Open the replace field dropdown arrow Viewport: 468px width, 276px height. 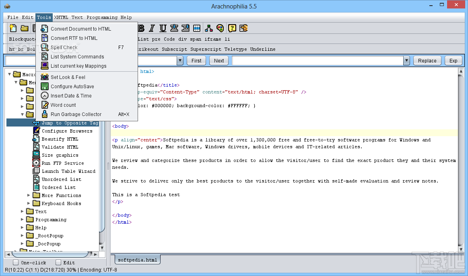[406, 60]
